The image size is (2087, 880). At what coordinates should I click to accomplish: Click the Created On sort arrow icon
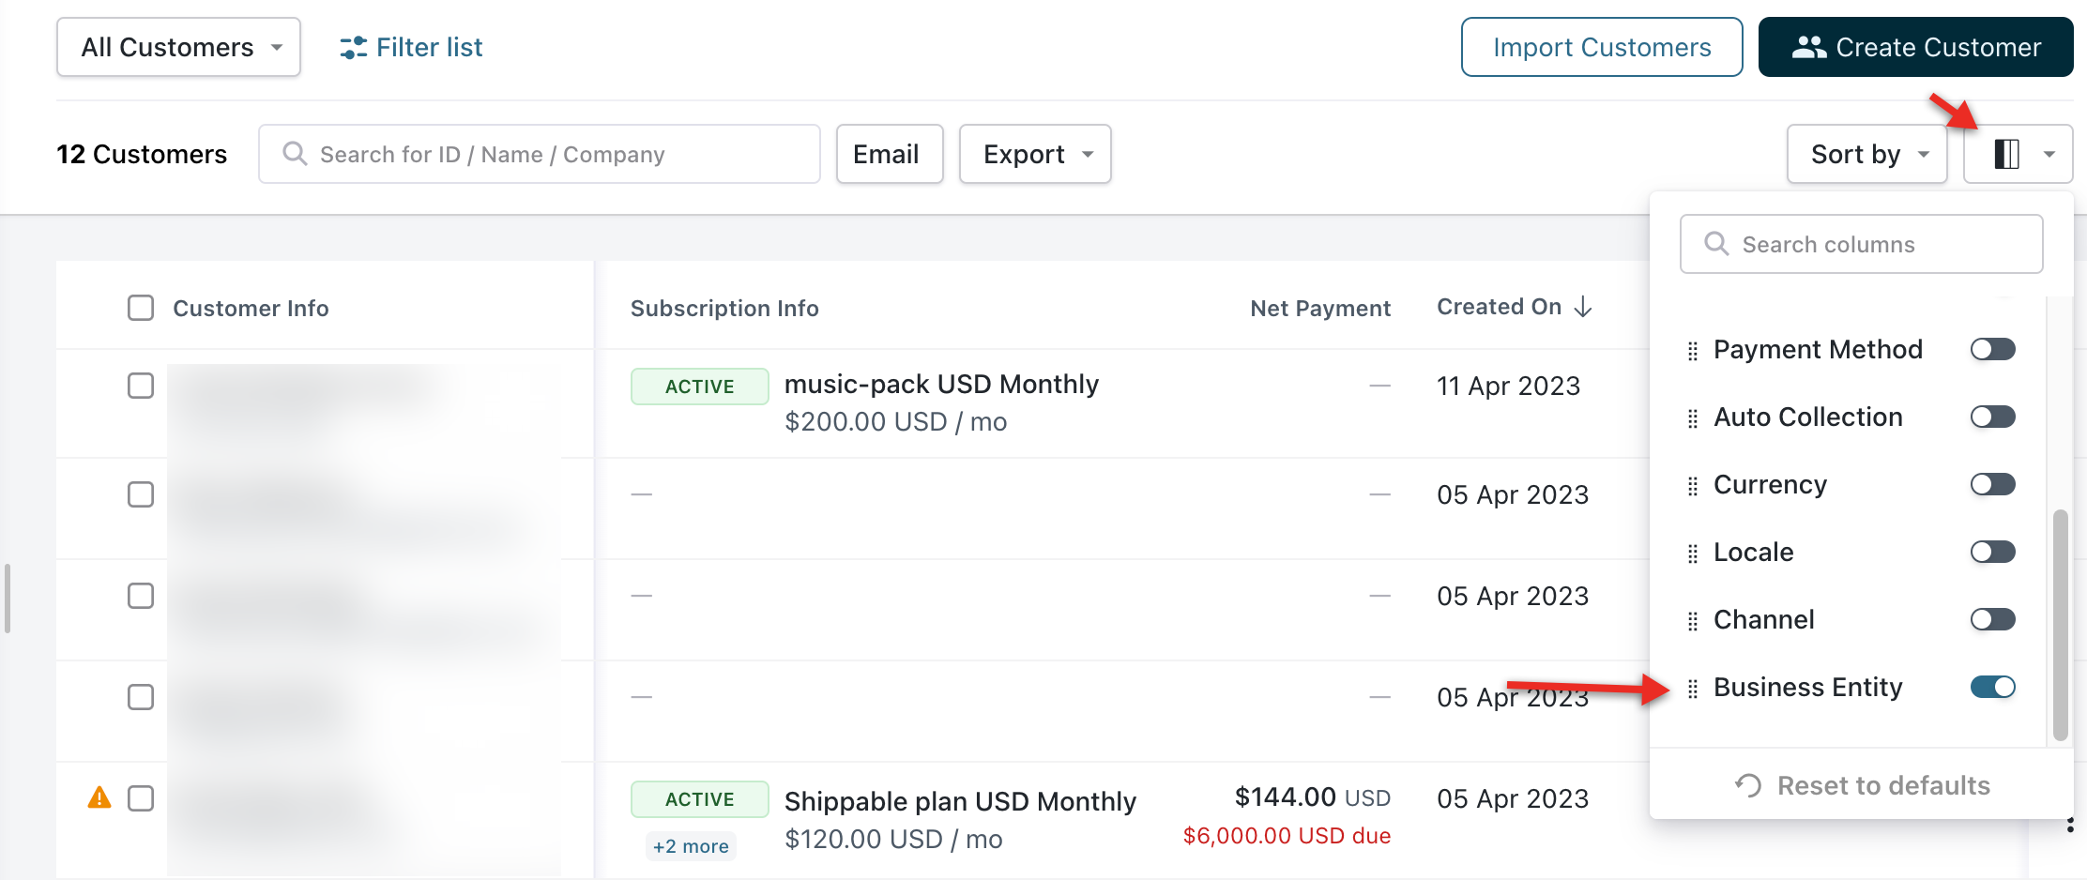click(1583, 307)
